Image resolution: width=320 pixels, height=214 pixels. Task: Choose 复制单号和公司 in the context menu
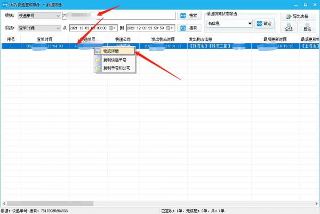pyautogui.click(x=115, y=68)
